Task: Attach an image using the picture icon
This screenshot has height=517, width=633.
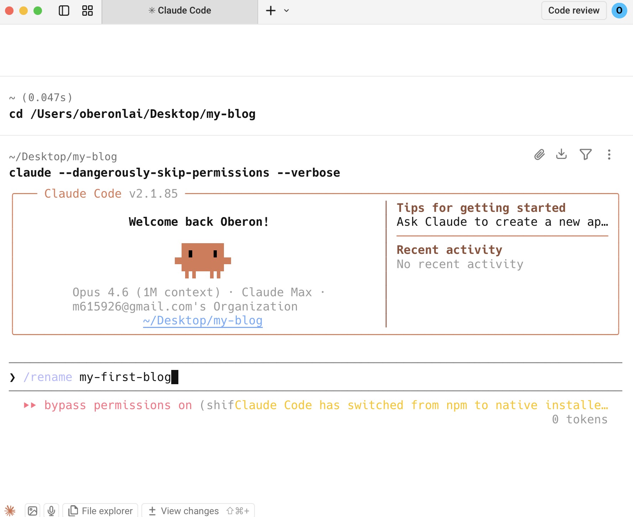Action: coord(32,511)
